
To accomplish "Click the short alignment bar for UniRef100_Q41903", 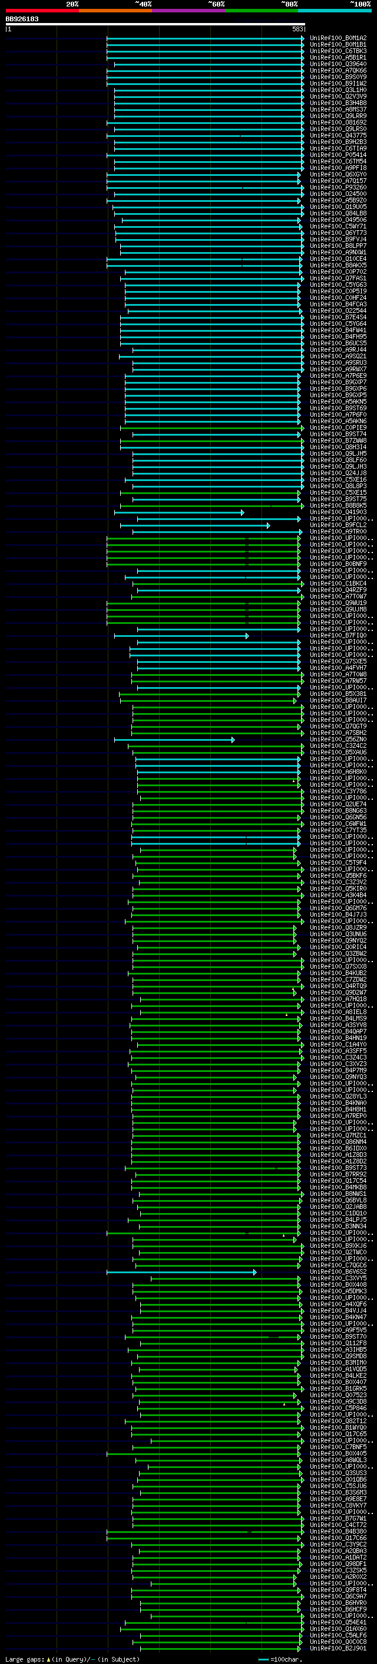I will click(179, 512).
